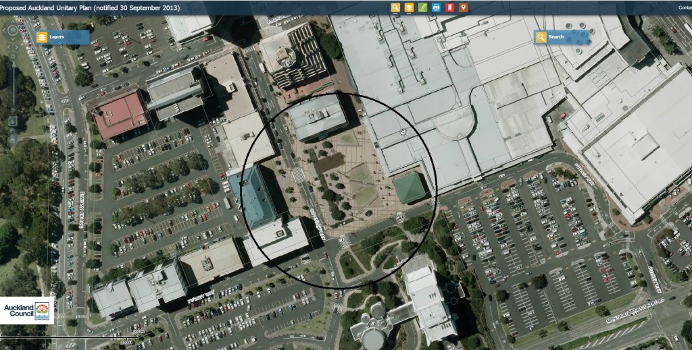
Task: Click the Contact link in header
Action: pyautogui.click(x=684, y=7)
